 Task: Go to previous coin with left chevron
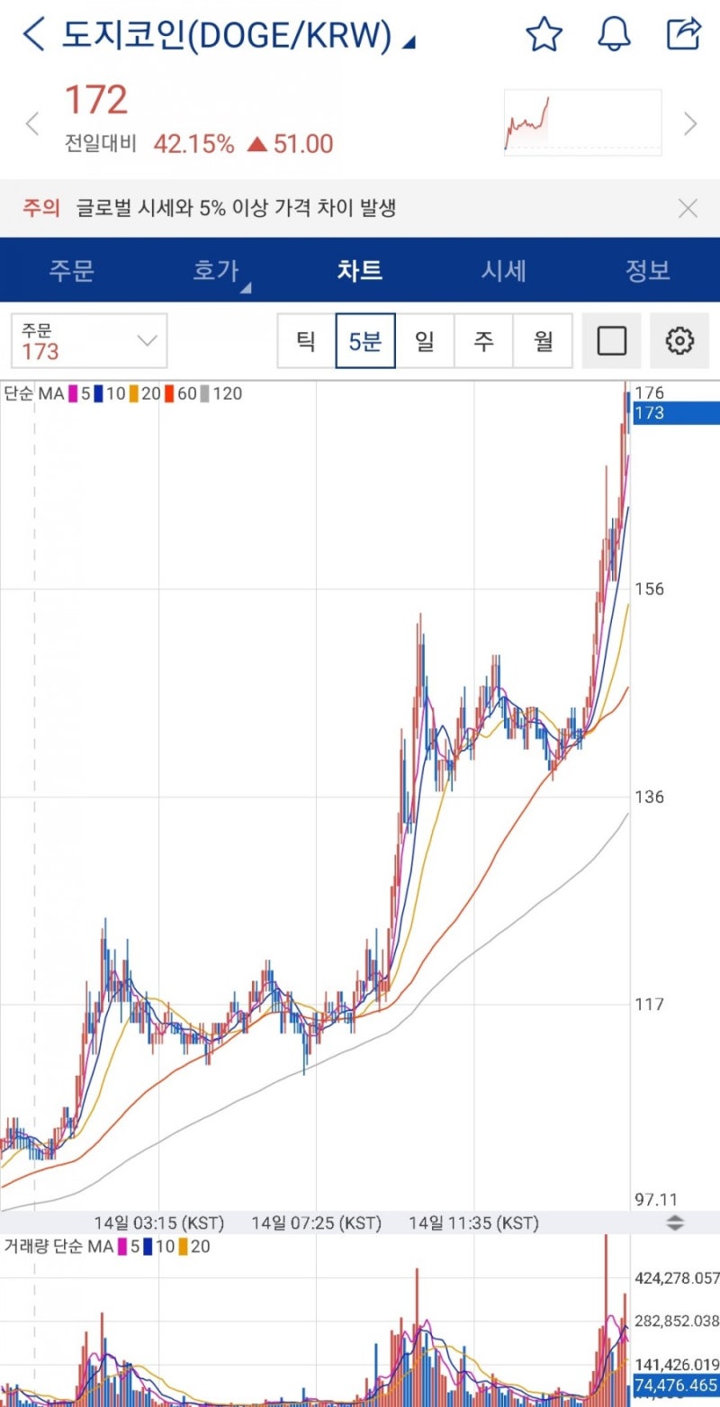coord(32,124)
